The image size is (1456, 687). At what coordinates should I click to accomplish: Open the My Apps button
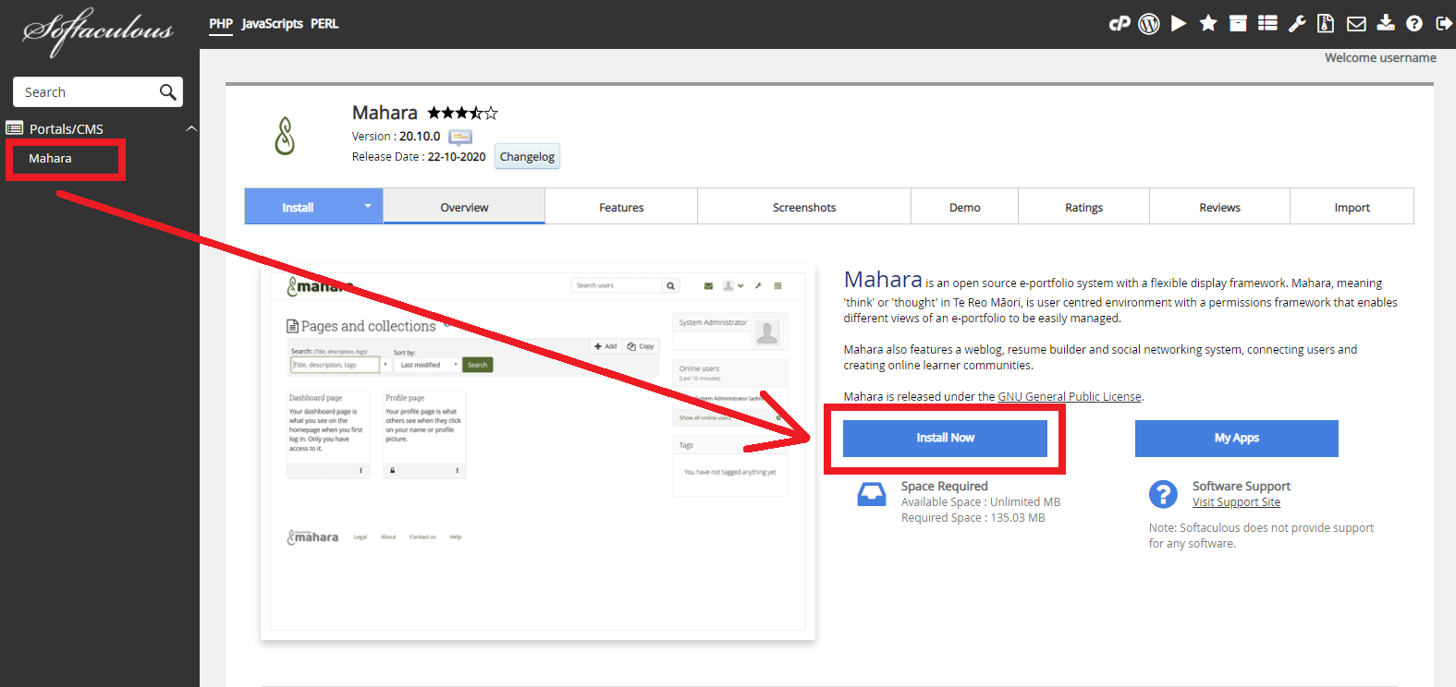[1236, 439]
